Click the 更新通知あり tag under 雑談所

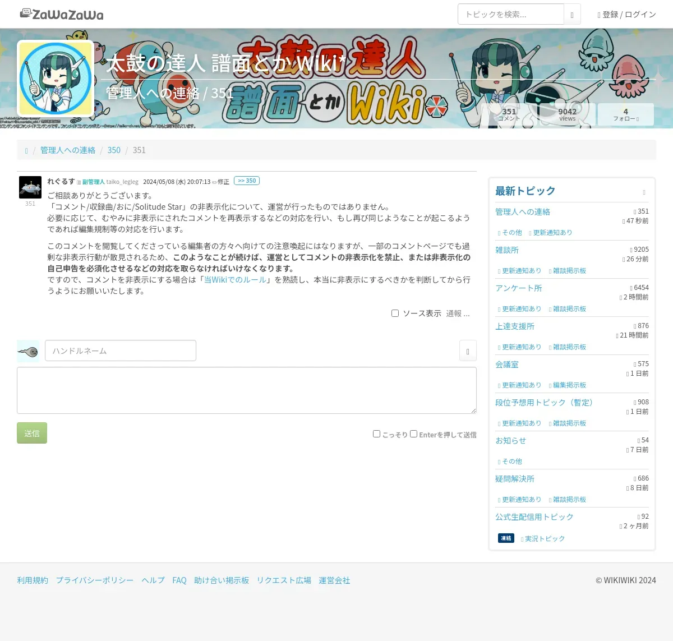click(x=519, y=271)
